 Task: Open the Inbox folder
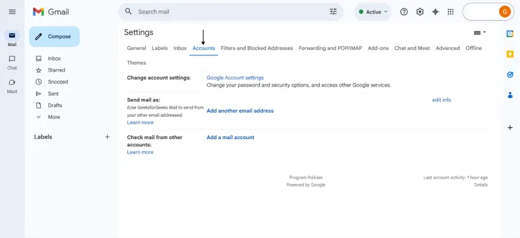pos(54,59)
